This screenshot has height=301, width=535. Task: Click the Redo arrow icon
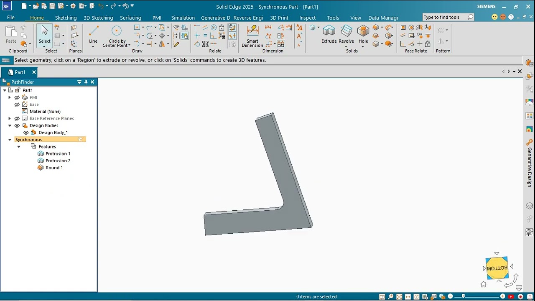[x=113, y=6]
